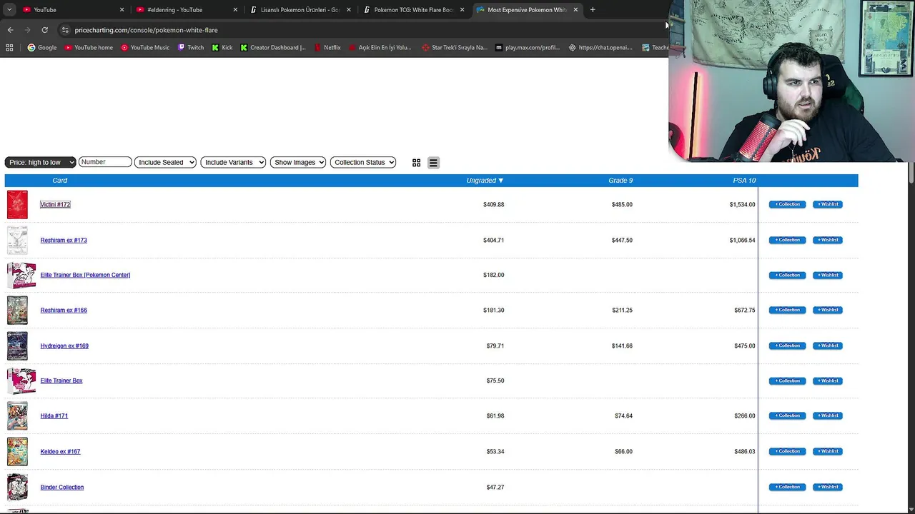Screen dimensions: 915x514
Task: Add Hydreigon ex #169 to Wishlist
Action: [x=828, y=346]
